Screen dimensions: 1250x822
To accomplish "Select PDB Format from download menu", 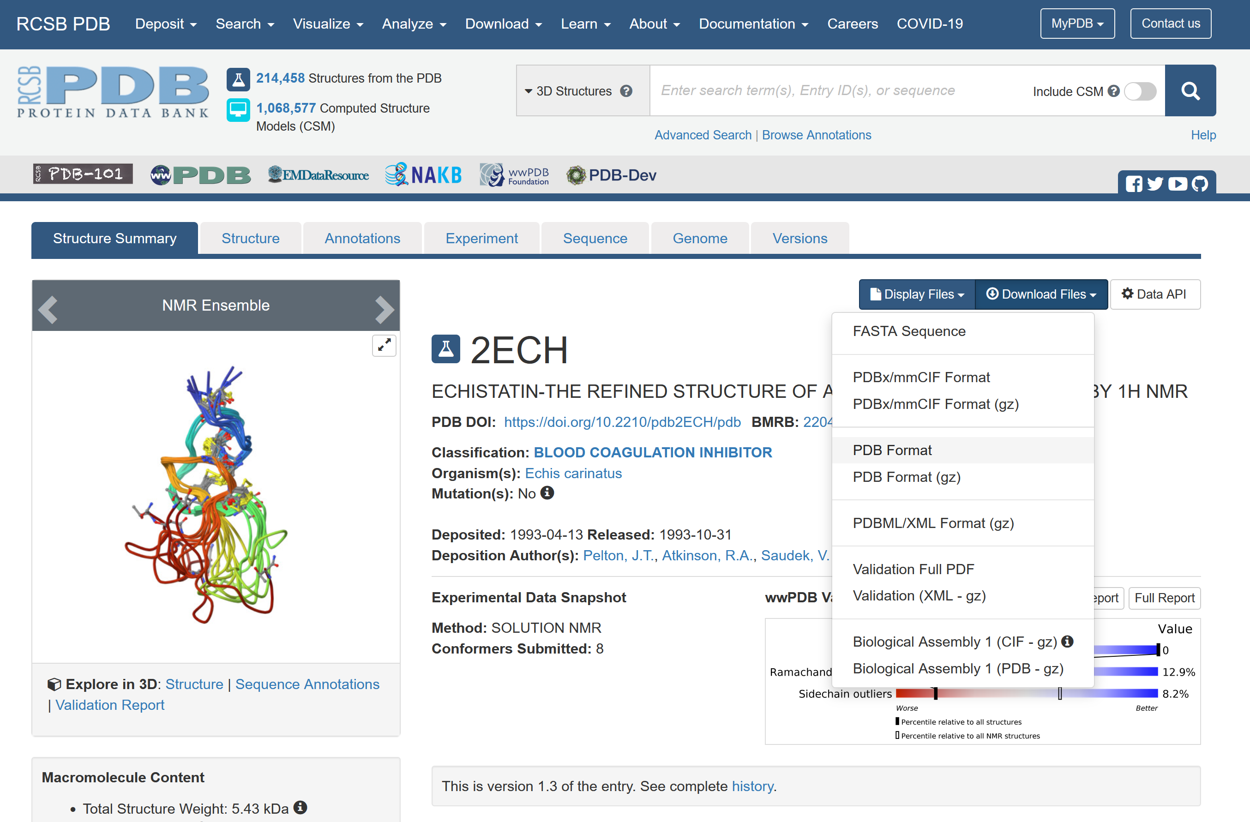I will tap(892, 450).
